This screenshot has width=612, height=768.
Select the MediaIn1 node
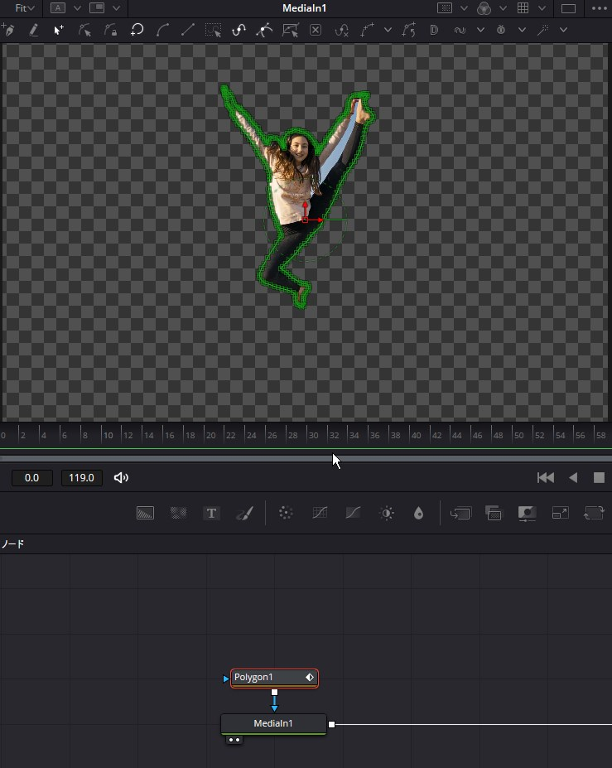(273, 724)
